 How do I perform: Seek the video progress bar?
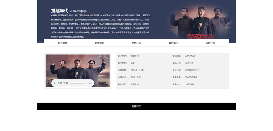click(78, 83)
